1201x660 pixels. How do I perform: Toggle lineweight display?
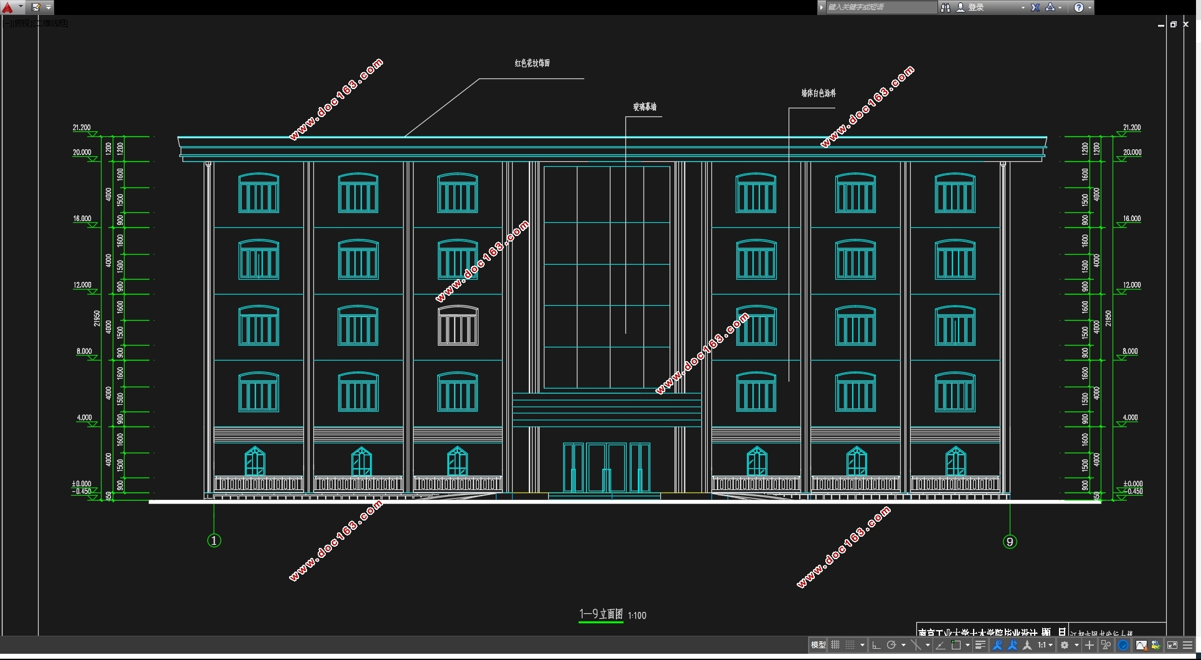(x=980, y=645)
